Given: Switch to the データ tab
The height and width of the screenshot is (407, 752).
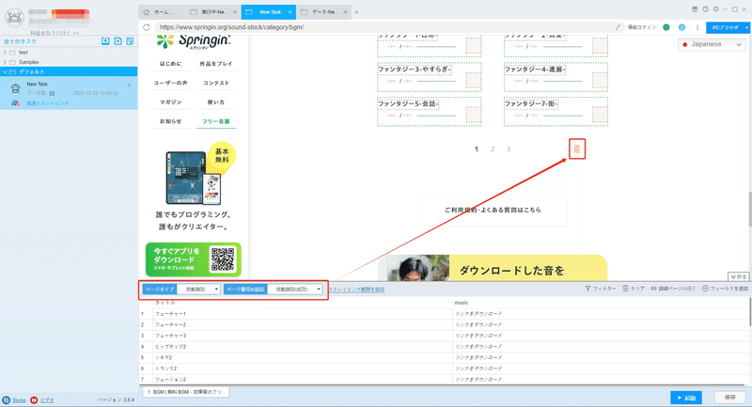Looking at the screenshot, I should tap(323, 12).
